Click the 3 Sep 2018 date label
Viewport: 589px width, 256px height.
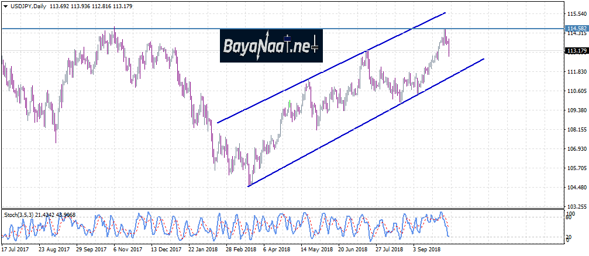425,249
